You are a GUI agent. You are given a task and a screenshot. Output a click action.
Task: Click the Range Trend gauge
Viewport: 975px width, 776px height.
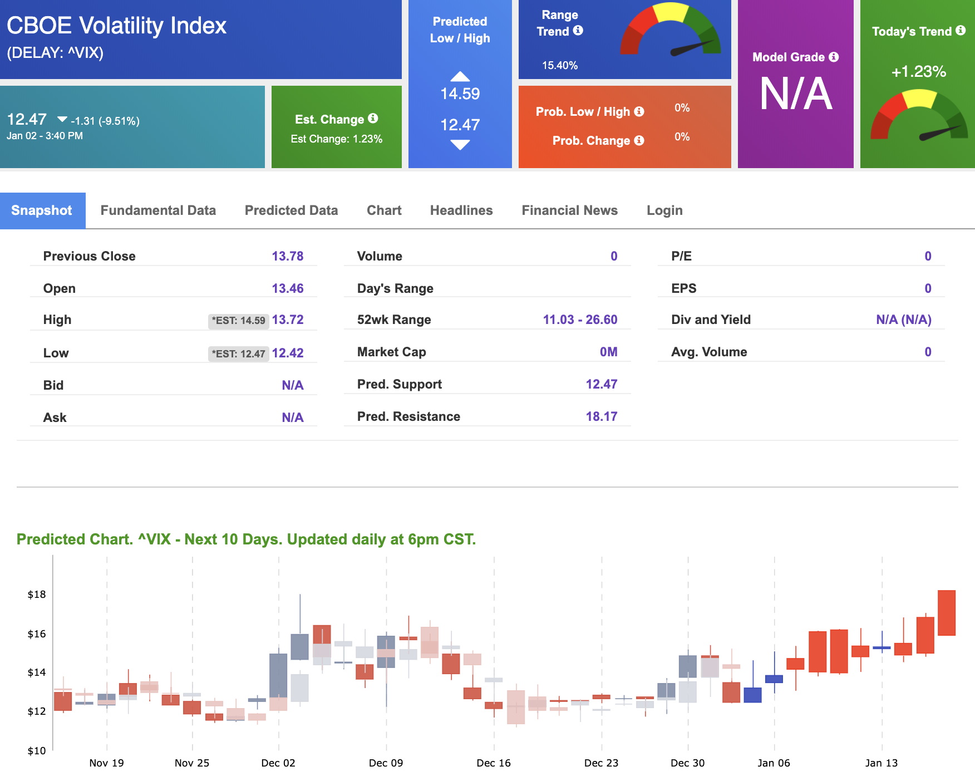pos(671,30)
